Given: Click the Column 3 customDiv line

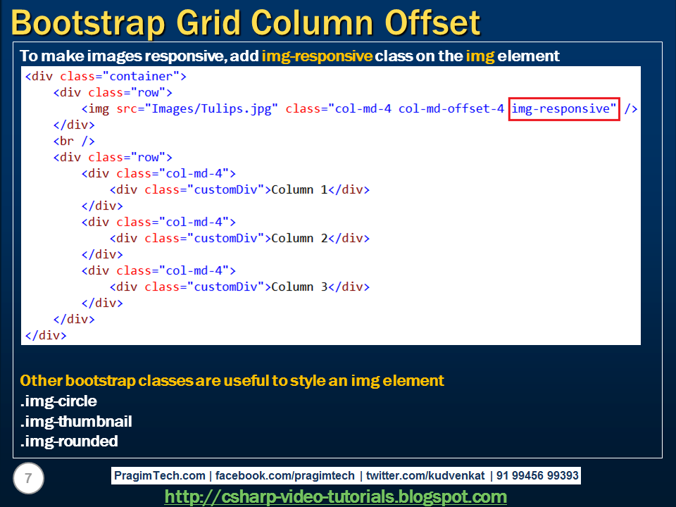Looking at the screenshot, I should (239, 287).
